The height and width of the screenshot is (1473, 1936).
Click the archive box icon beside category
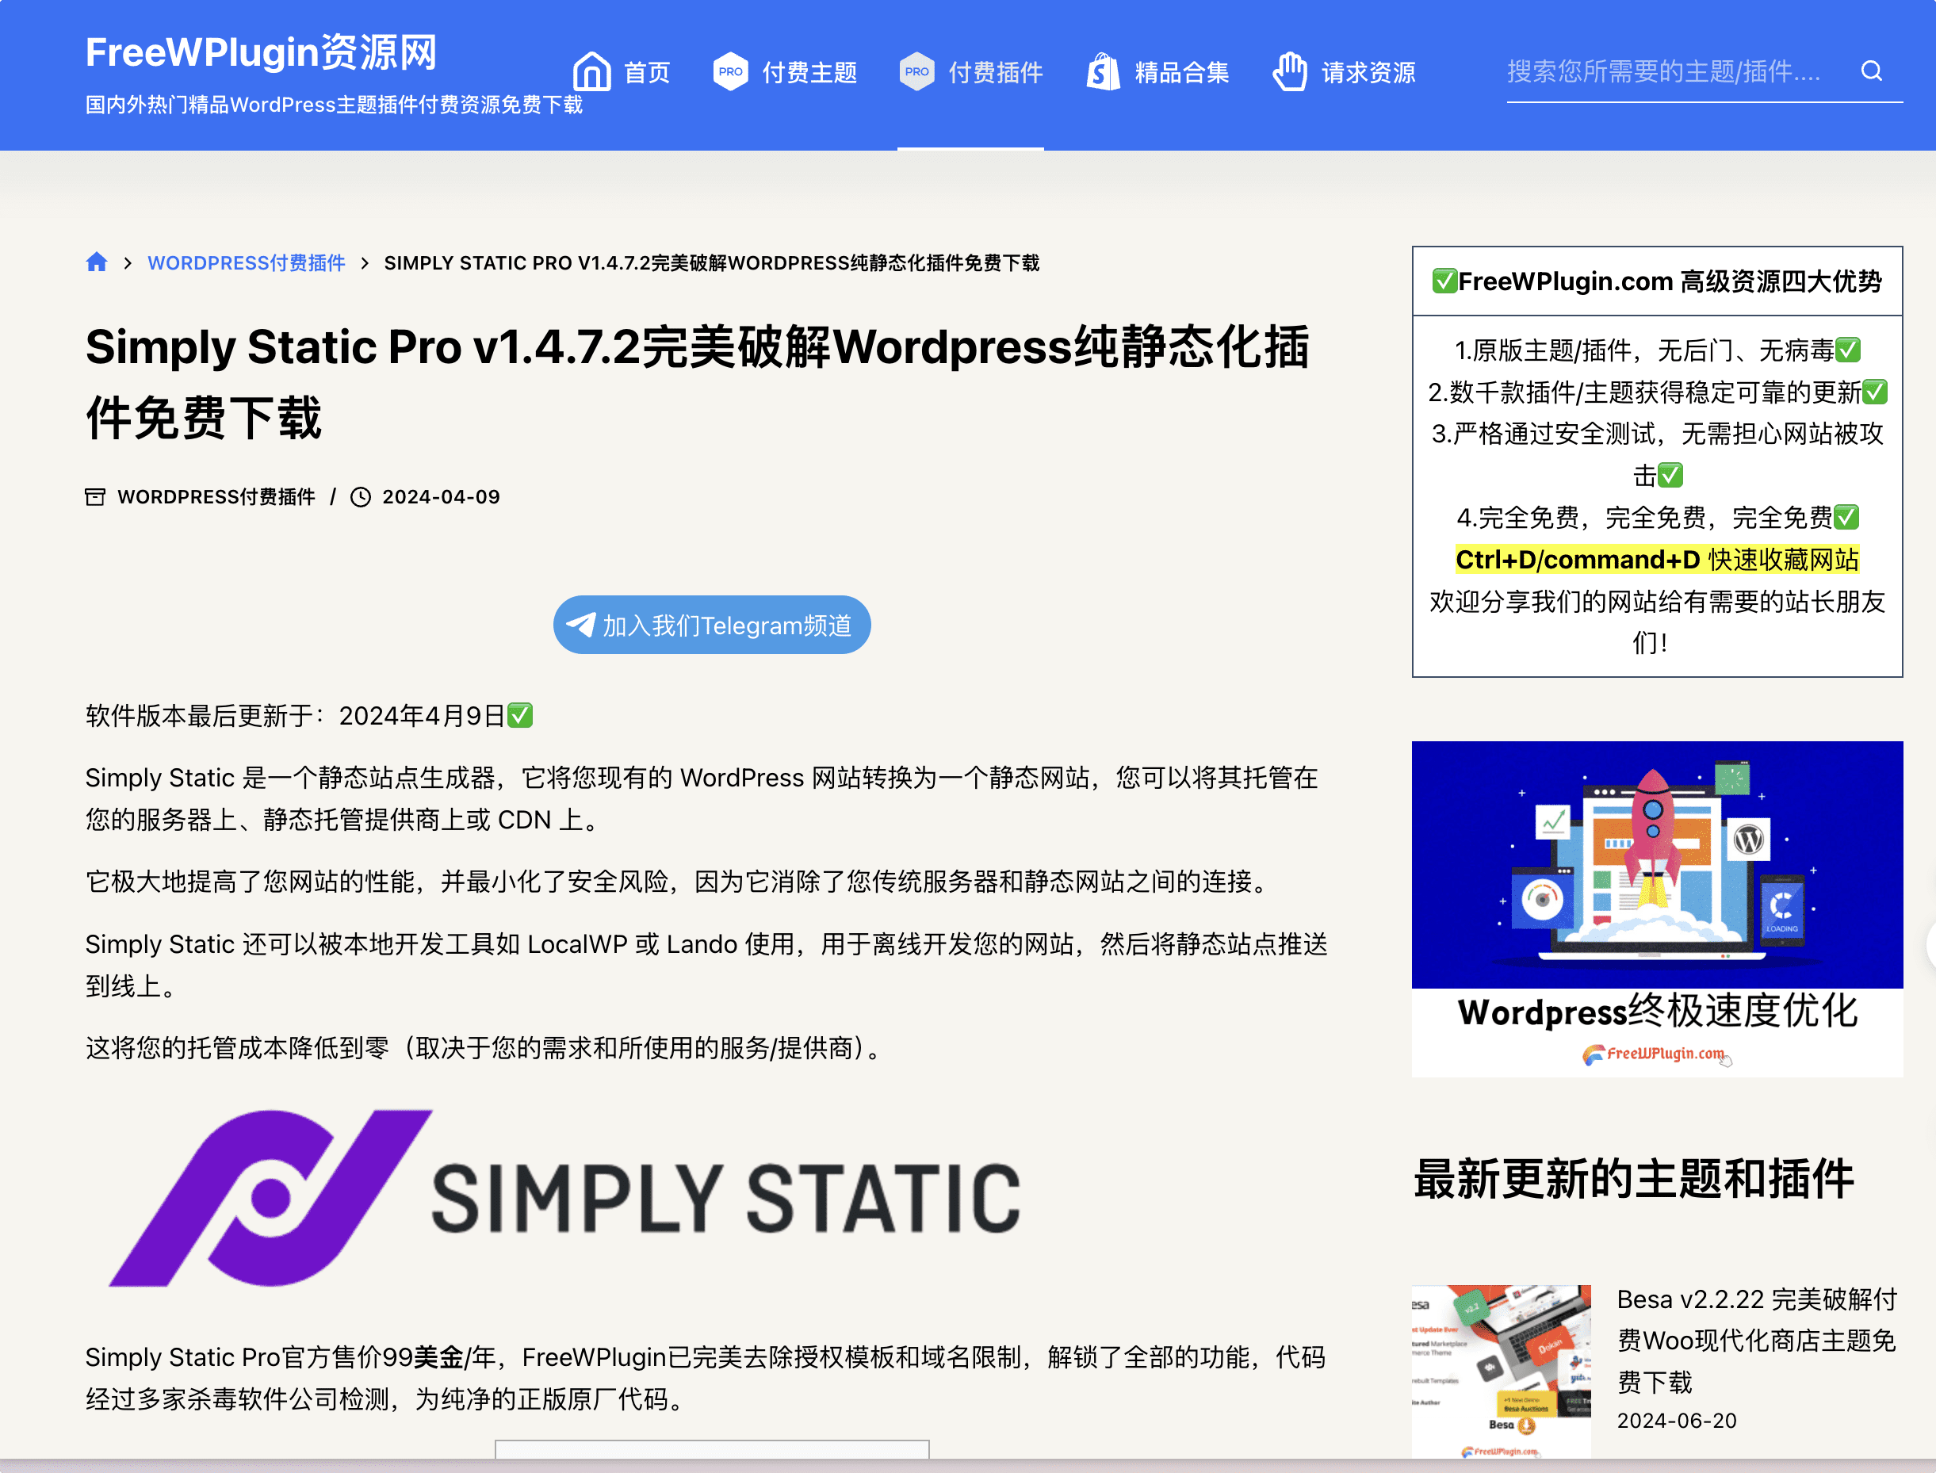click(94, 497)
